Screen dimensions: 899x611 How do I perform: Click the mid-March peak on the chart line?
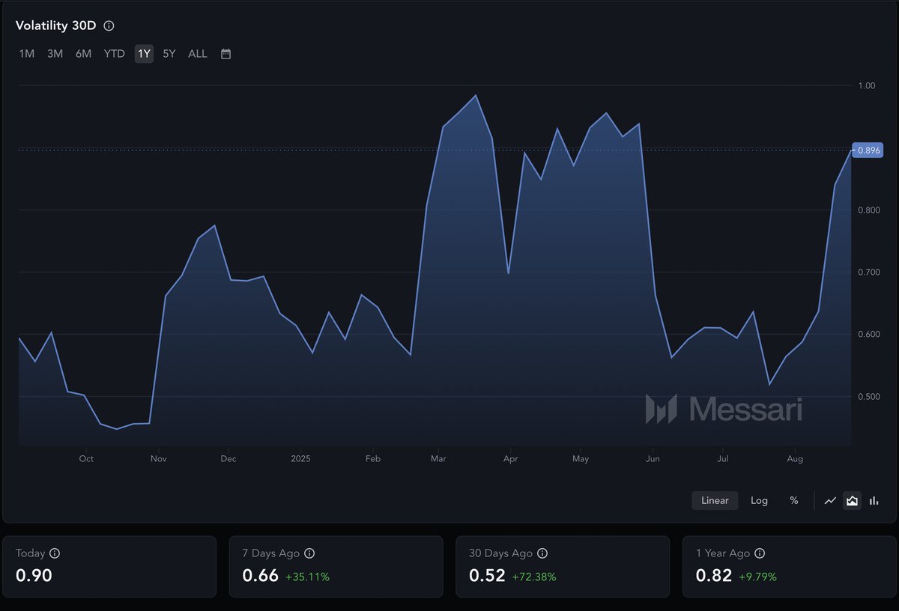coord(476,95)
